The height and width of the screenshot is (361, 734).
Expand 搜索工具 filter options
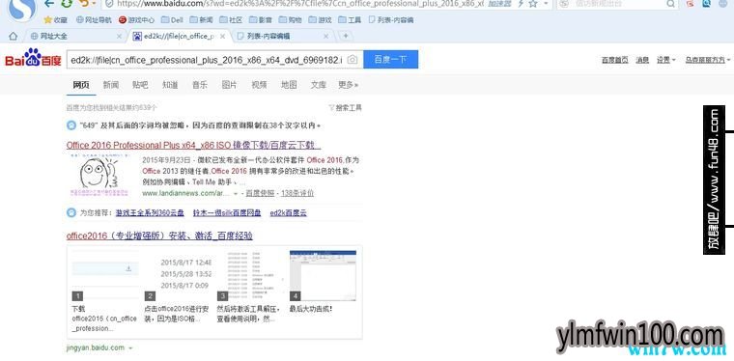346,107
